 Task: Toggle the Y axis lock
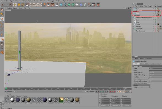[x=36, y=5]
